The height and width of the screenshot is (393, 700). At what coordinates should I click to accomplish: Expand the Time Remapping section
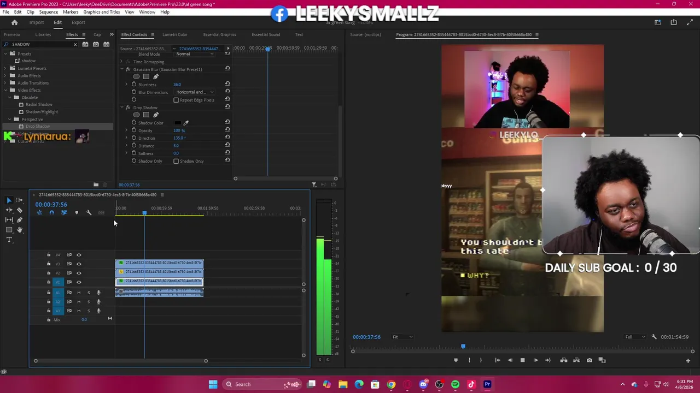[121, 62]
